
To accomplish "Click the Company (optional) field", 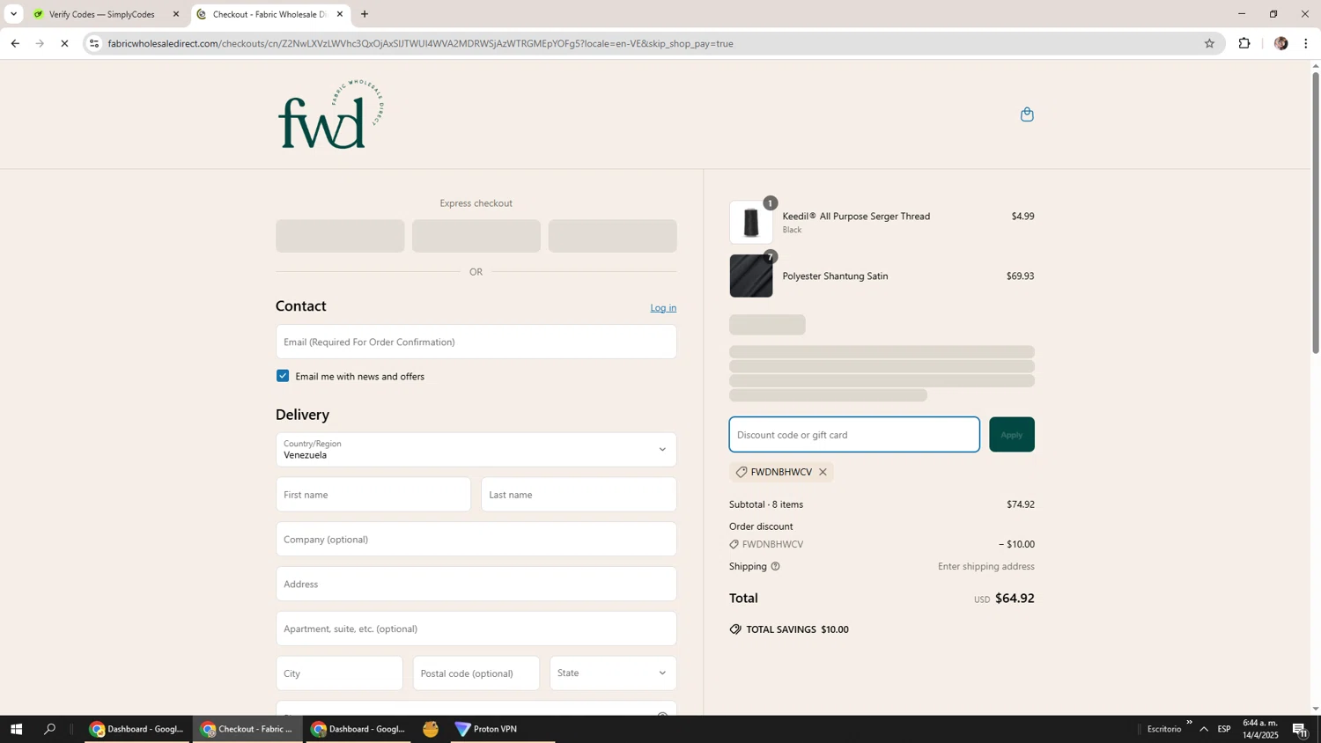I will [476, 540].
